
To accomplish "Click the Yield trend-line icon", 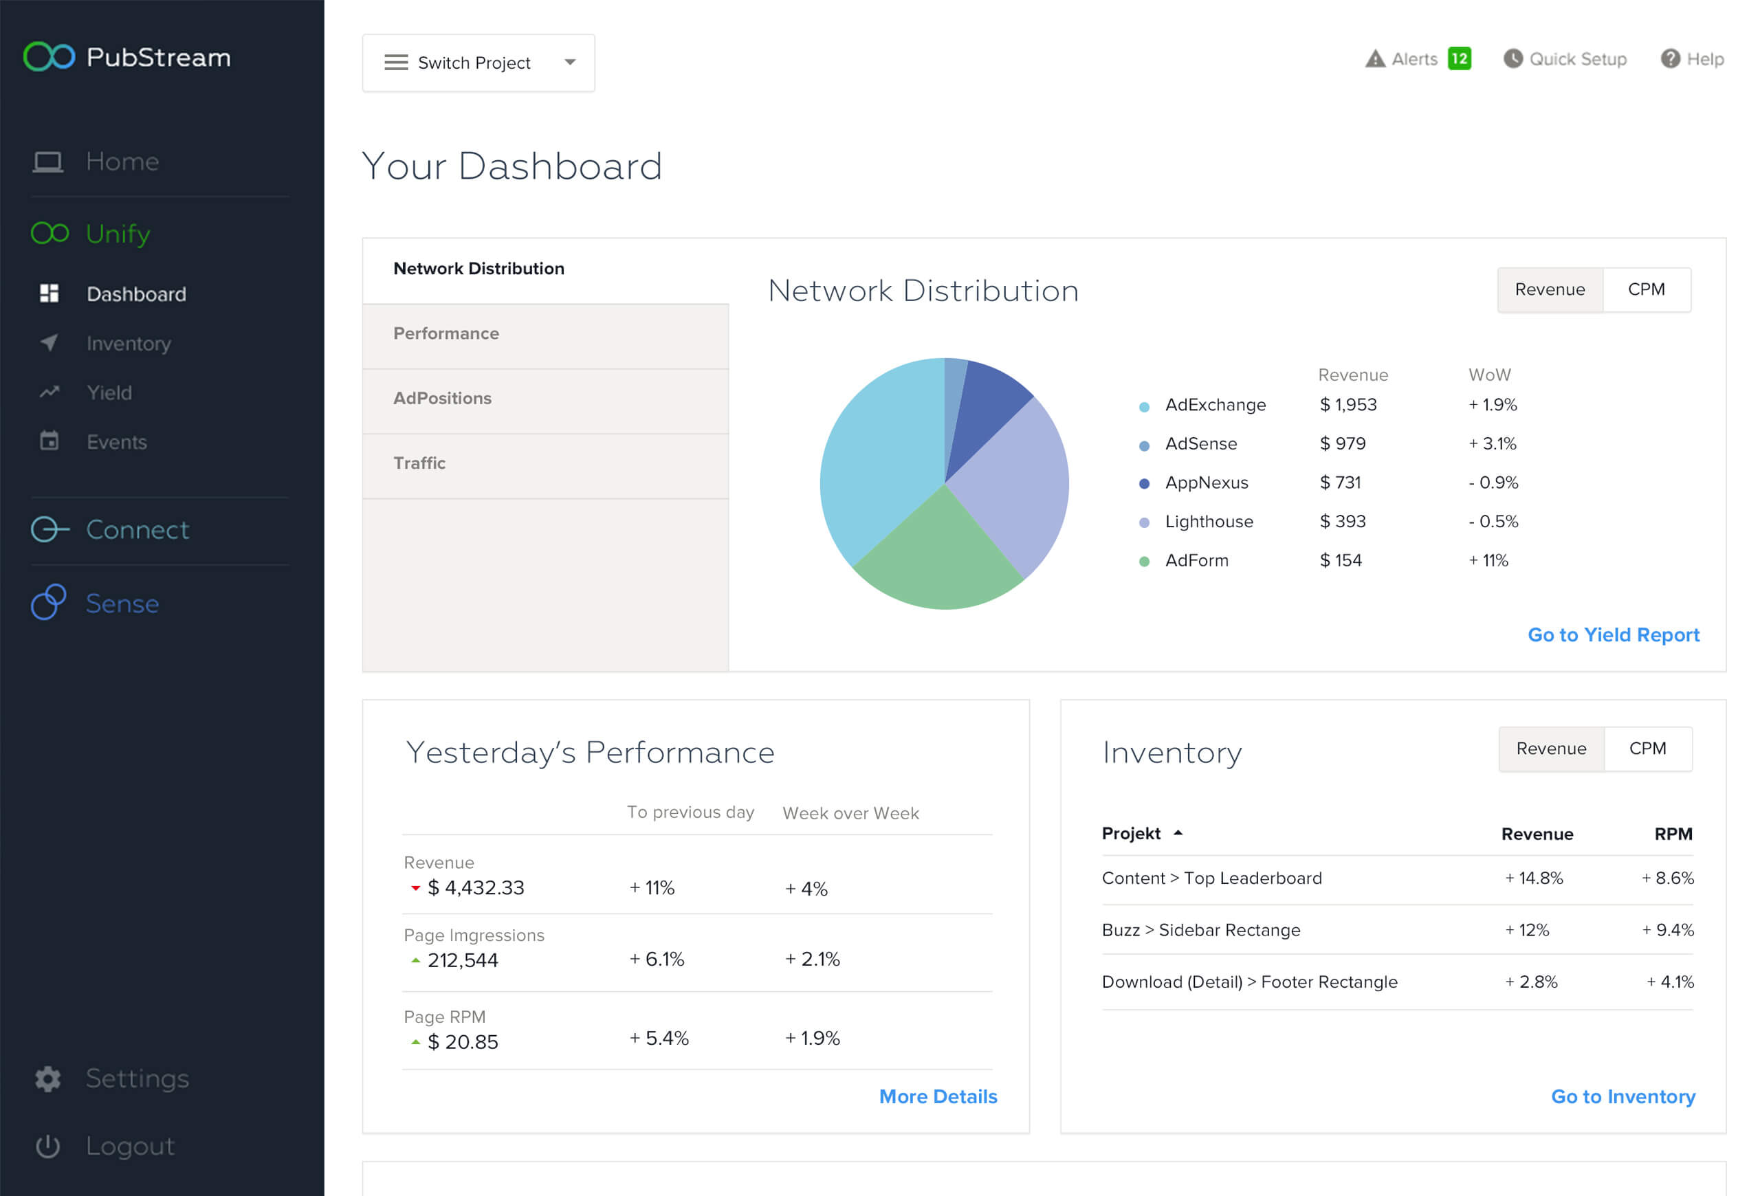I will click(49, 392).
